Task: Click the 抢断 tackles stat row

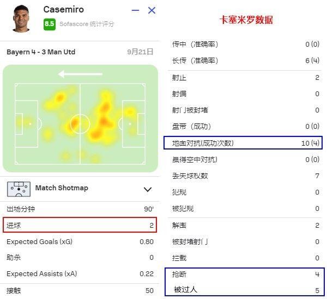Action: pyautogui.click(x=245, y=274)
